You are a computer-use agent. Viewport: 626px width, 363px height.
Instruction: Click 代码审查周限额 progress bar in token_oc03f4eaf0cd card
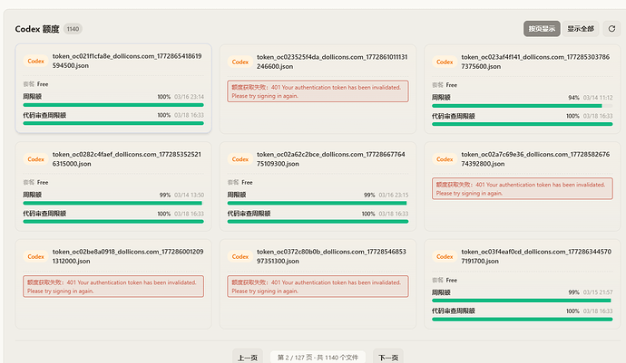pos(523,320)
